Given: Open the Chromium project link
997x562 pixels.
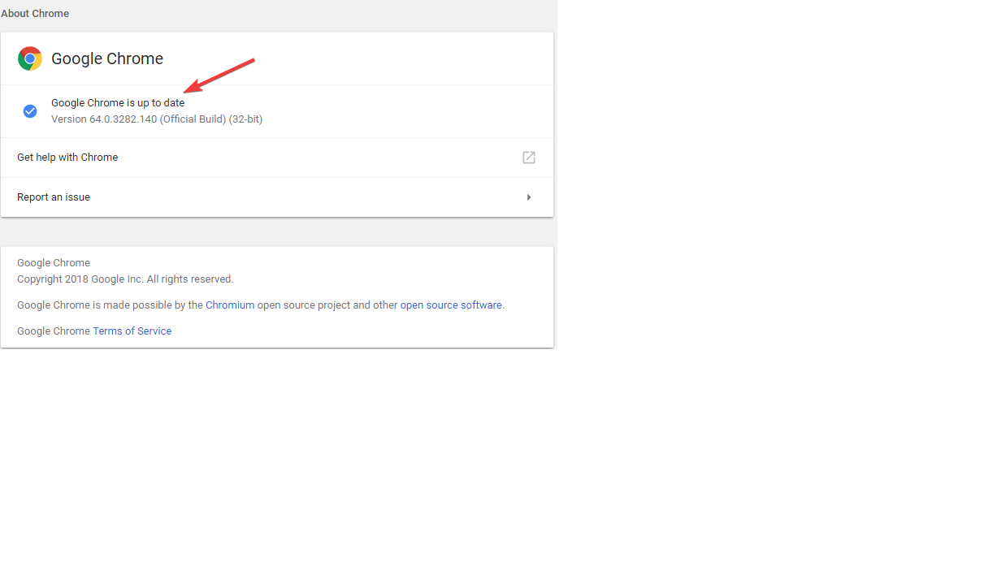Looking at the screenshot, I should [x=230, y=305].
